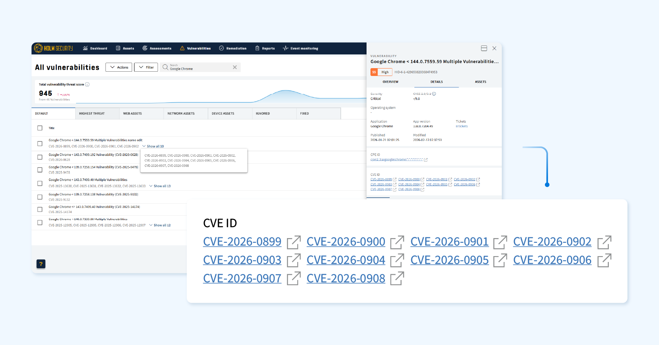Open the ASSETS tab in detail panel
Viewport: 659px width, 345px height.
coord(481,82)
